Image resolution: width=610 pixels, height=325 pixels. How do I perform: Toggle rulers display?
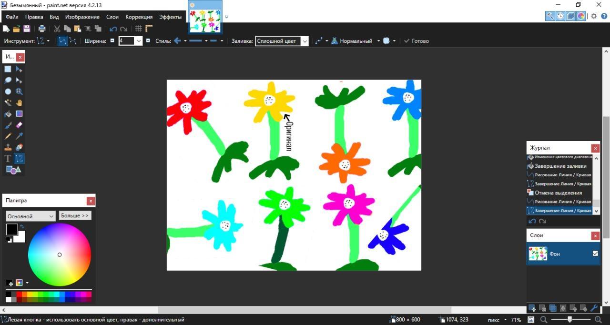(x=149, y=29)
